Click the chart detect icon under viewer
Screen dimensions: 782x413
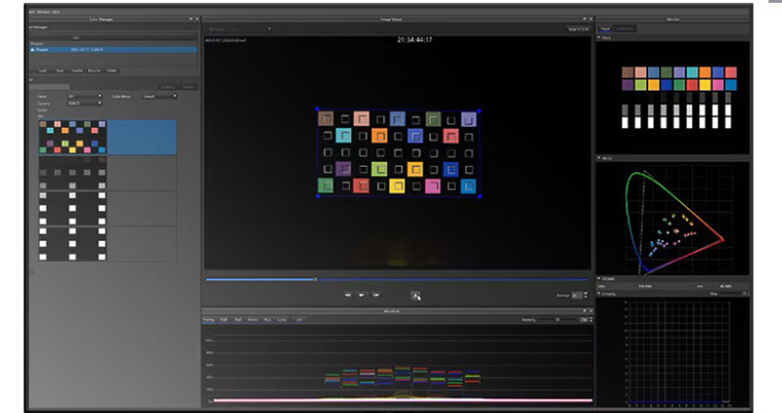click(414, 296)
